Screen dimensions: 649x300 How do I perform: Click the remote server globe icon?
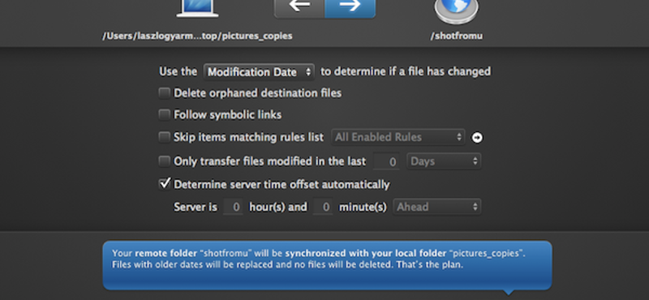click(x=457, y=11)
